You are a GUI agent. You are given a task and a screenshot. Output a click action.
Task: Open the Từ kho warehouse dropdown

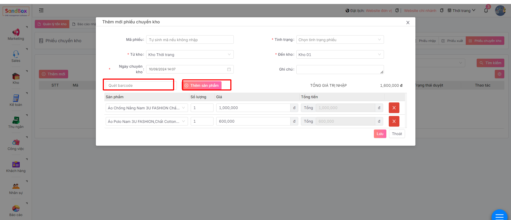coord(190,55)
